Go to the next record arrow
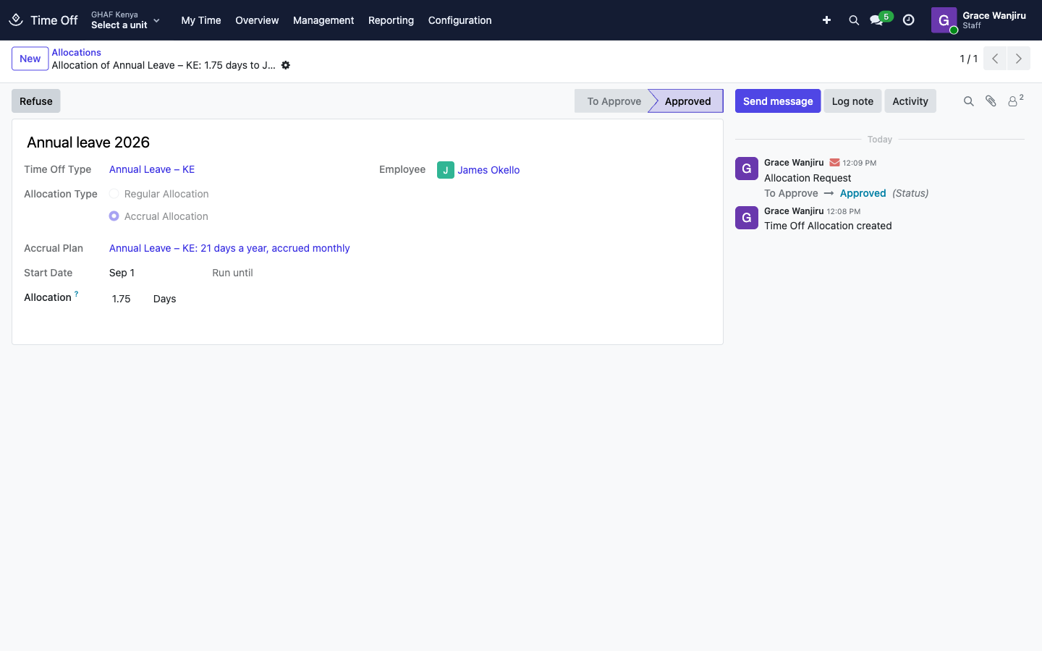The height and width of the screenshot is (651, 1042). (x=1019, y=59)
